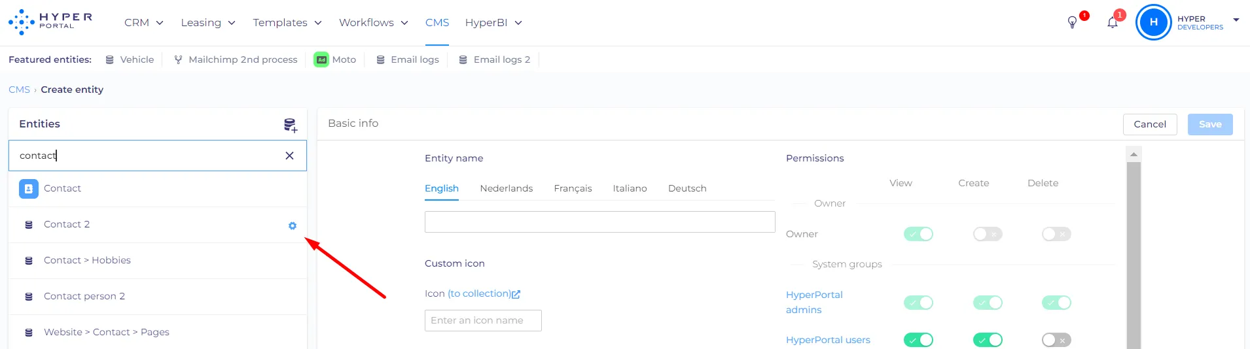Toggle HyperPortal users View switch
The image size is (1250, 349).
click(918, 340)
